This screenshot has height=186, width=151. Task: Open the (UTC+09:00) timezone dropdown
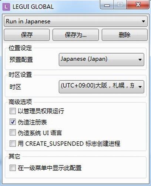(101, 87)
